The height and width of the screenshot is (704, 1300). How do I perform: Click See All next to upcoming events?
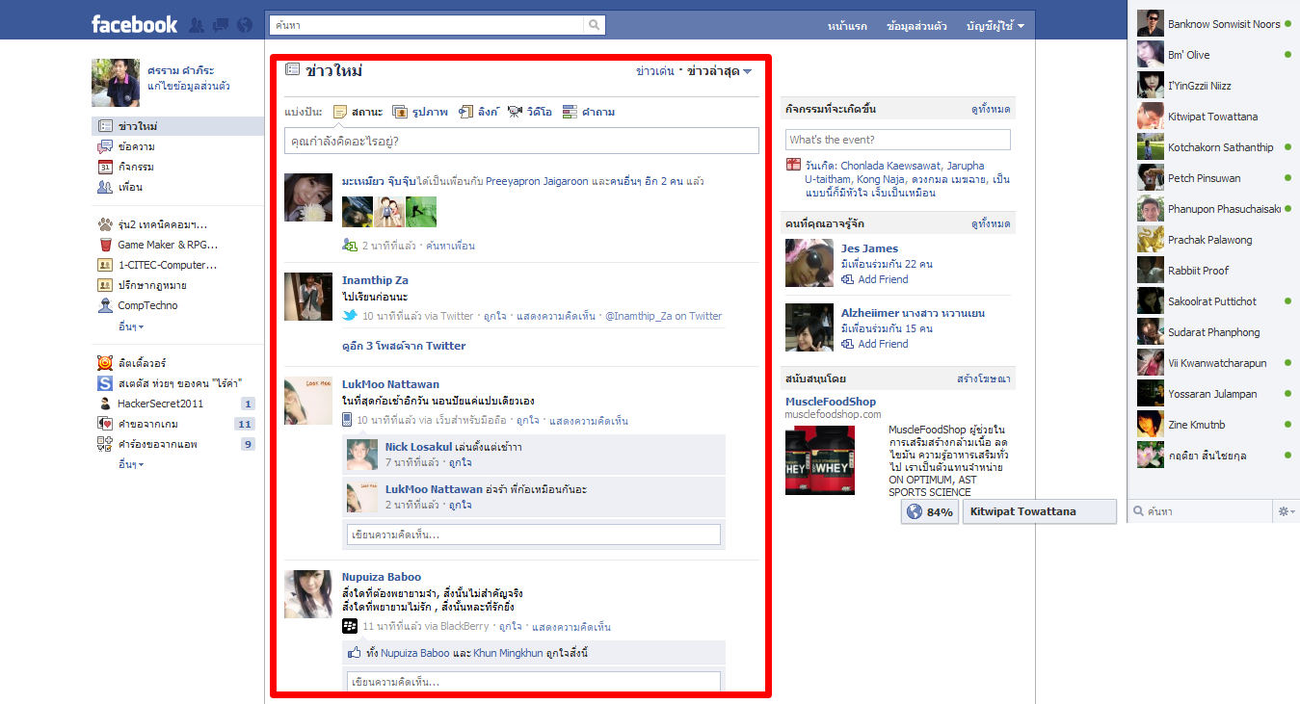(991, 109)
